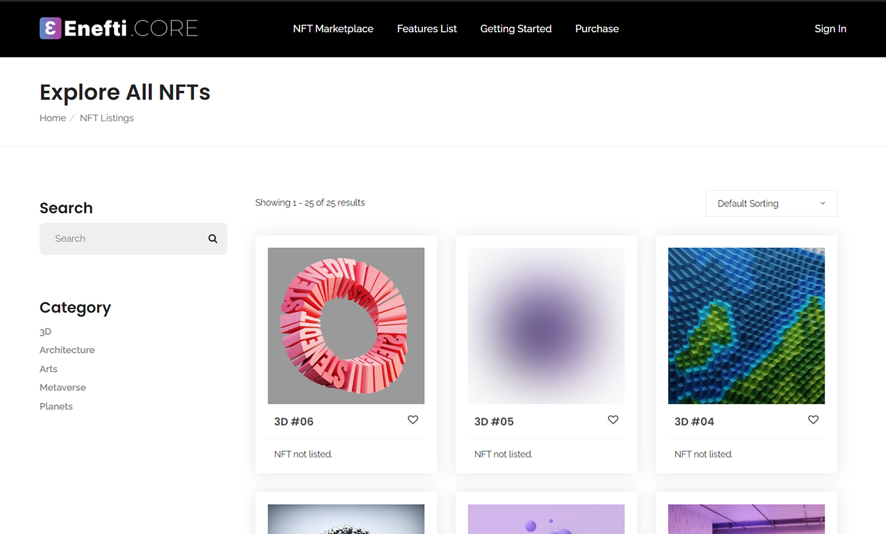The width and height of the screenshot is (886, 534).
Task: Open NFT Marketplace menu item
Action: pos(333,29)
